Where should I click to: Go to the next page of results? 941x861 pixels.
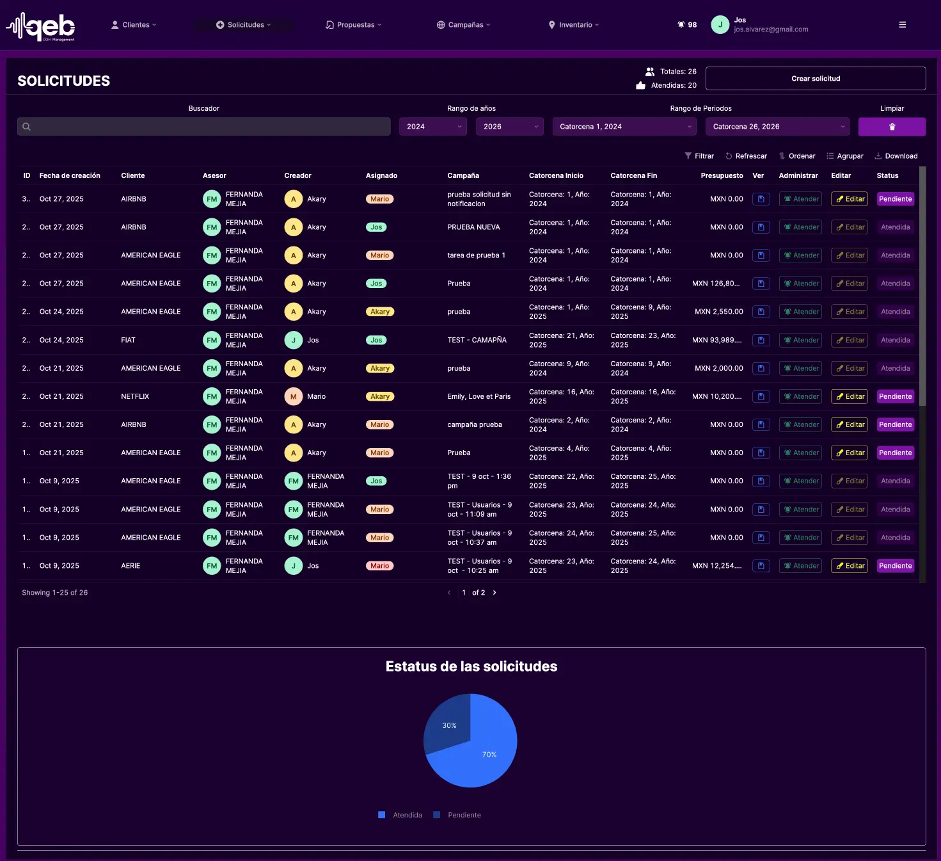click(494, 593)
